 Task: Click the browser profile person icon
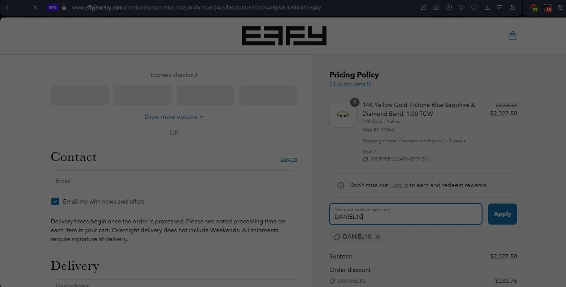(512, 8)
